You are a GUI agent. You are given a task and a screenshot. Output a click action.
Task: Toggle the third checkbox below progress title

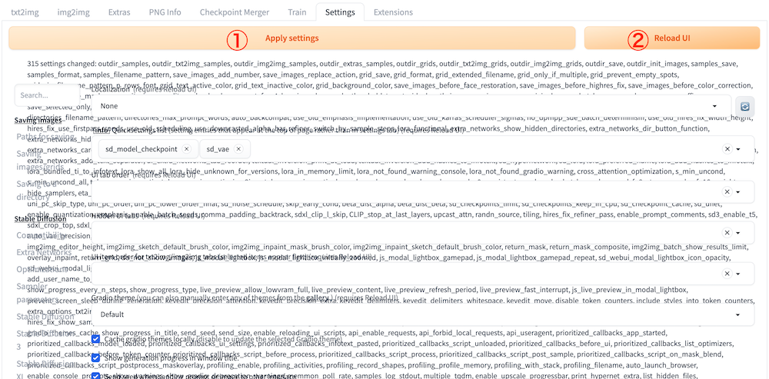tap(96, 375)
